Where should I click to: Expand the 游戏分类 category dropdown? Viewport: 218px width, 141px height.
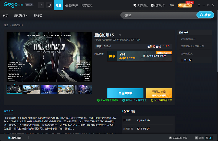[21, 16]
